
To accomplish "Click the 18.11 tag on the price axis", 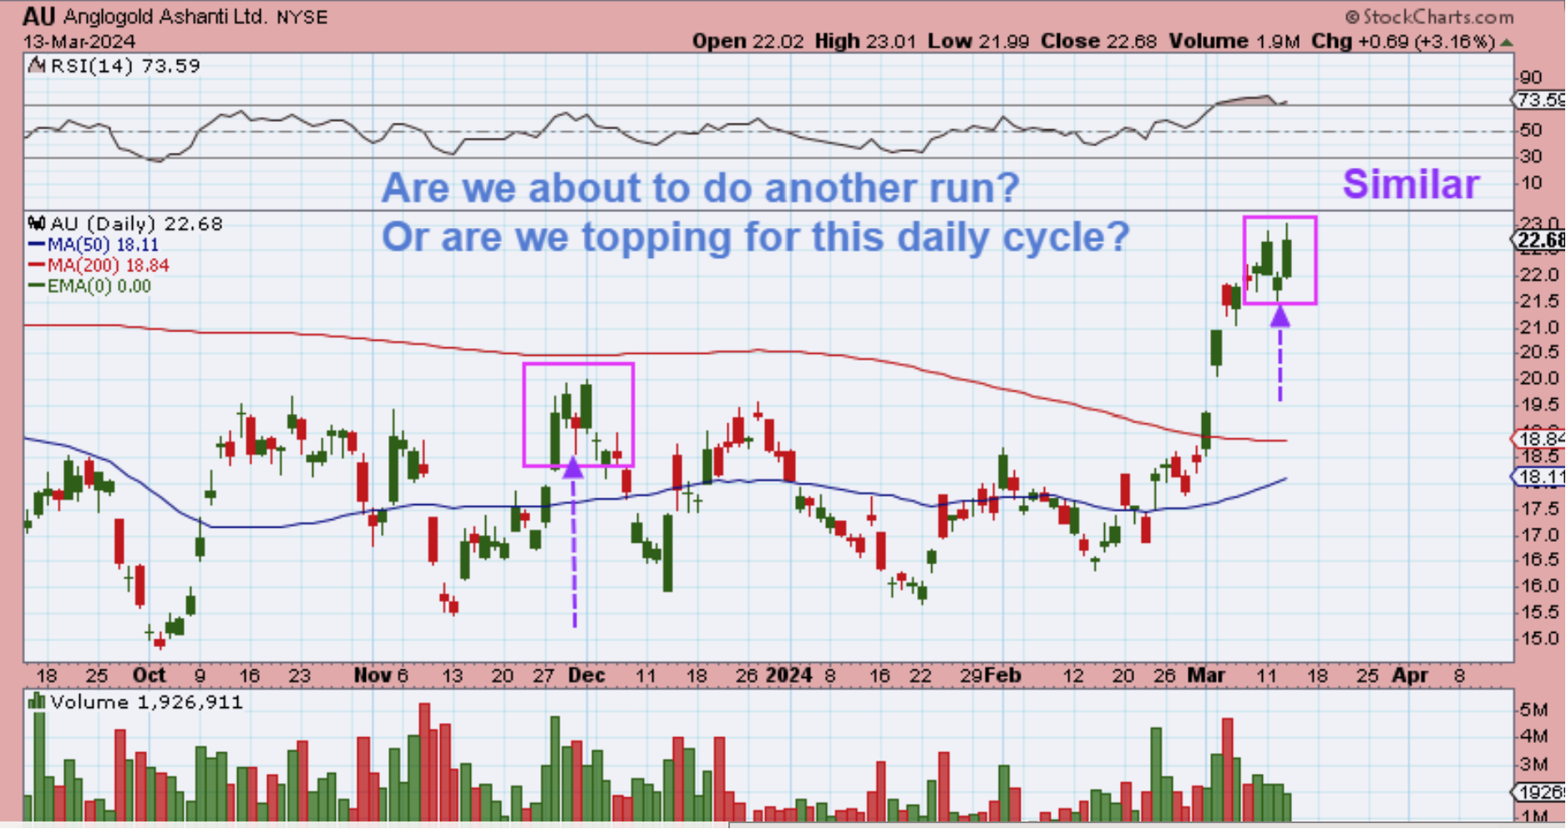I will click(x=1540, y=477).
